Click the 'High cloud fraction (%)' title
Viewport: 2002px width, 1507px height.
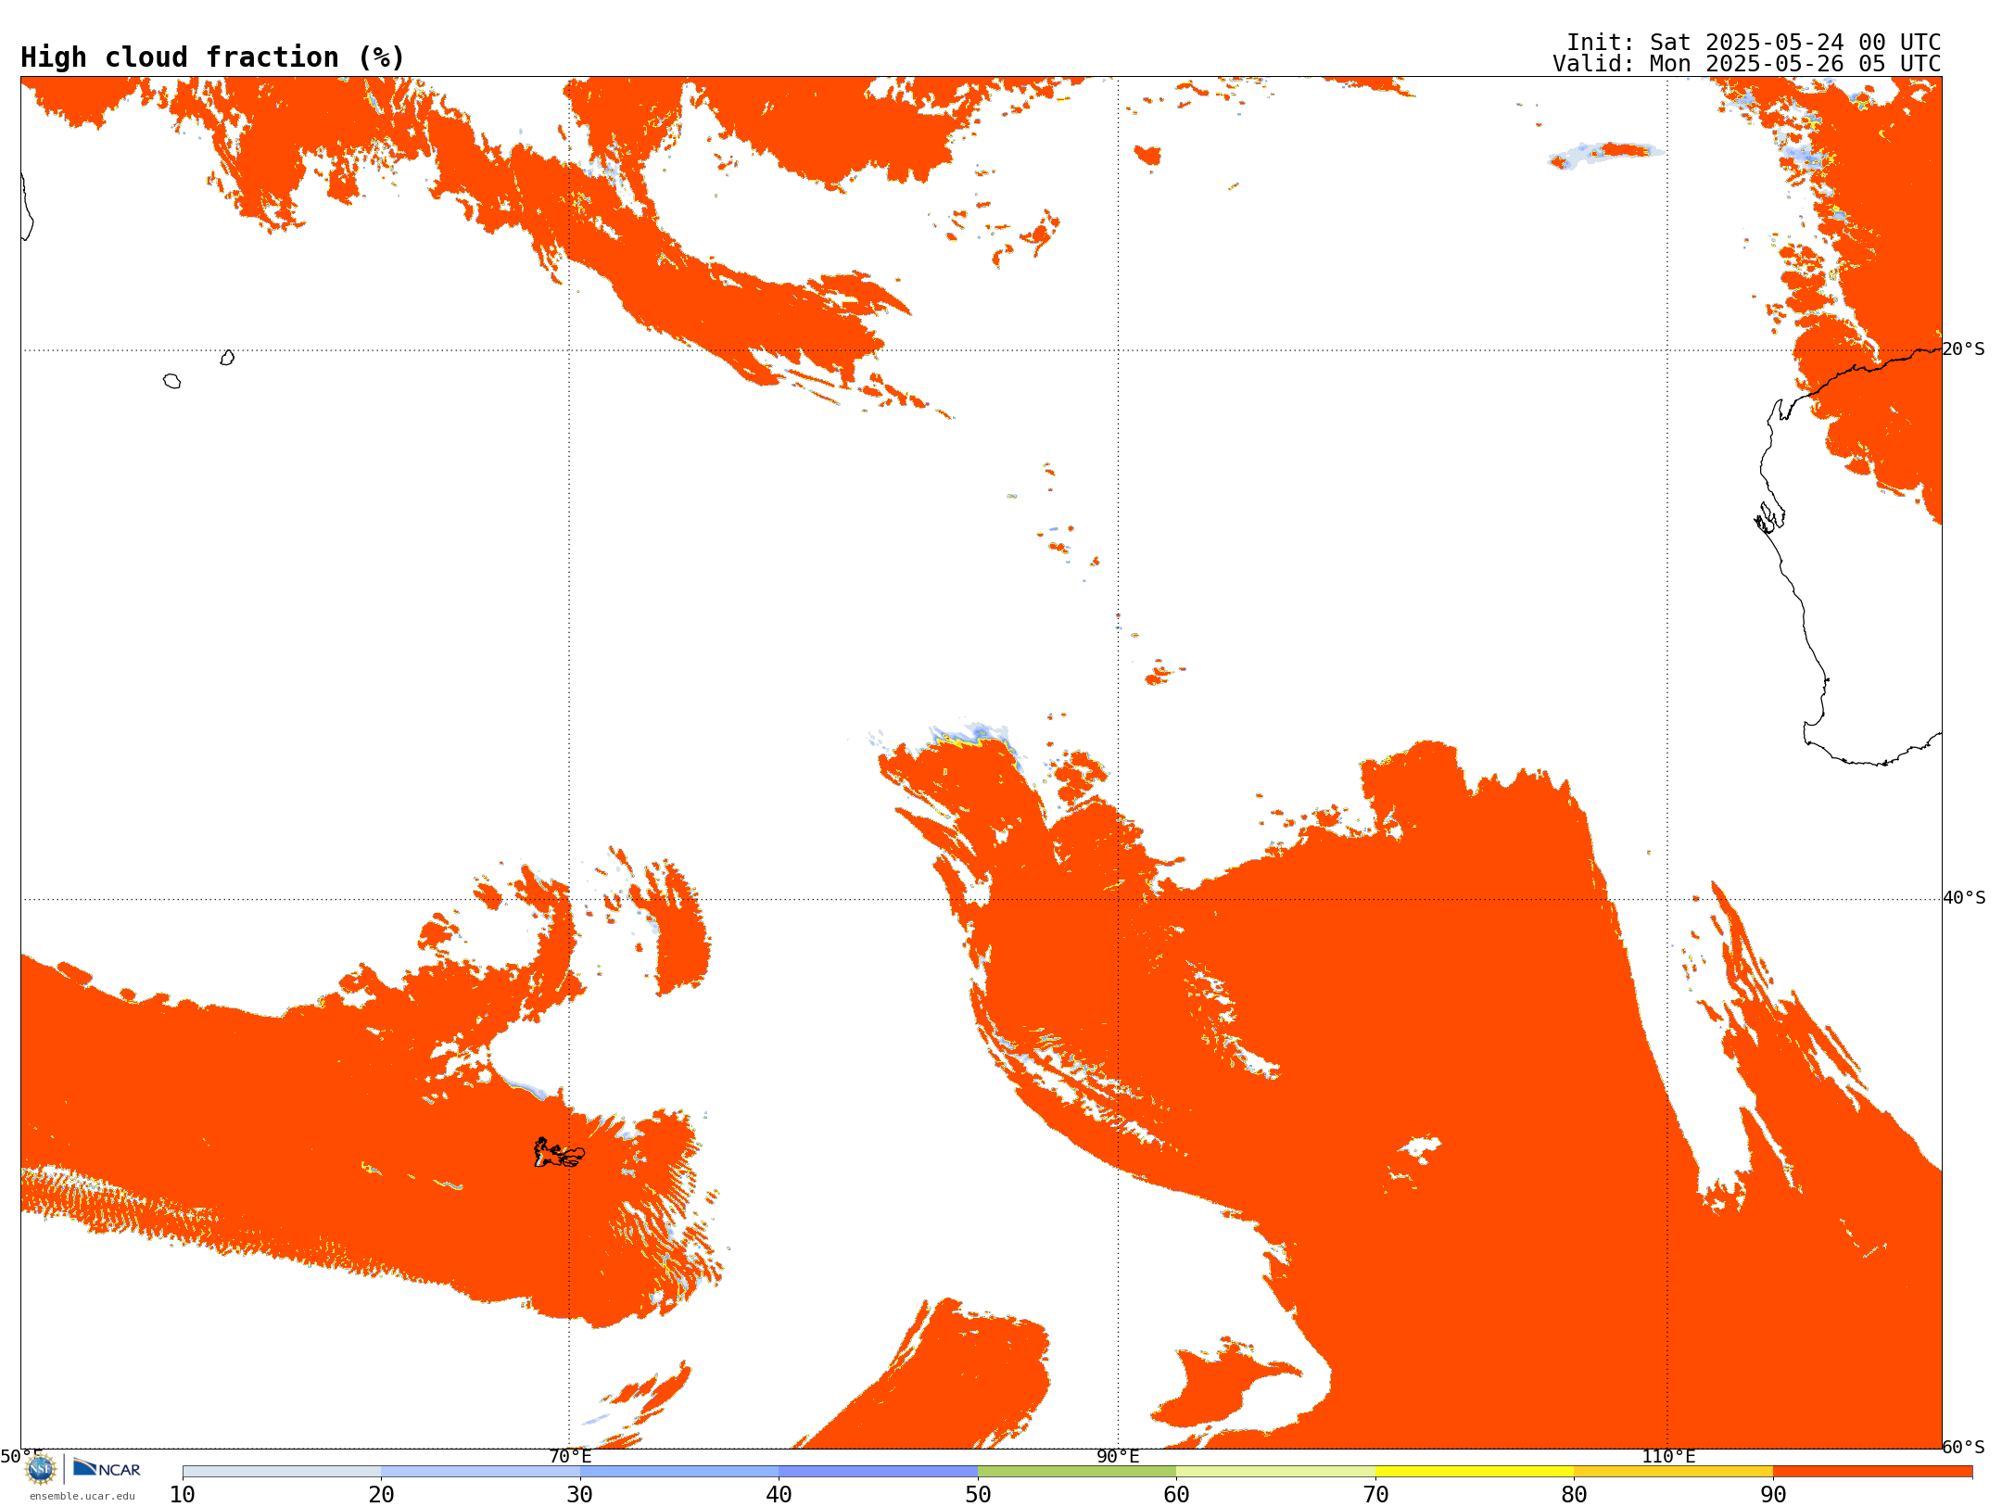[213, 57]
